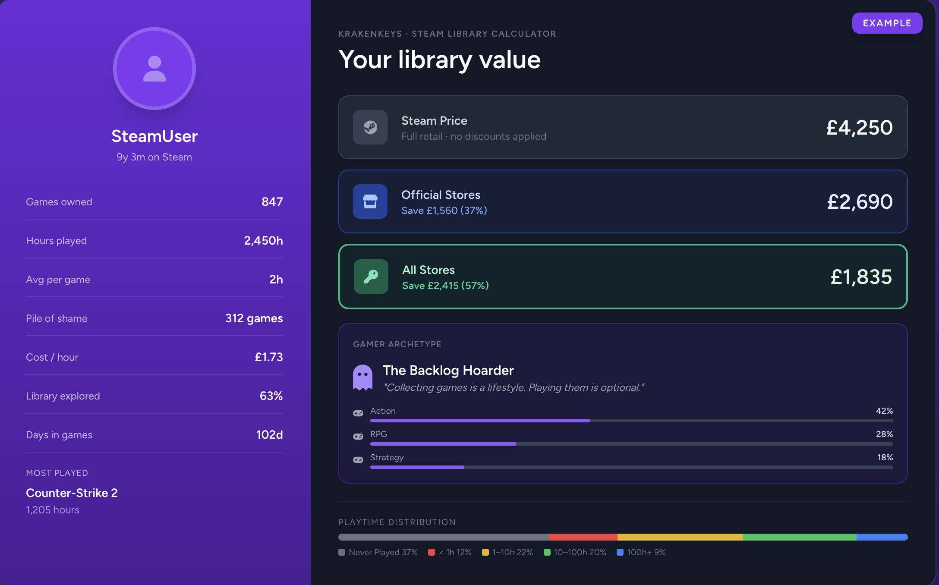Click the green segment of the playtime distribution bar
Screen dimensions: 939x585
(800, 537)
